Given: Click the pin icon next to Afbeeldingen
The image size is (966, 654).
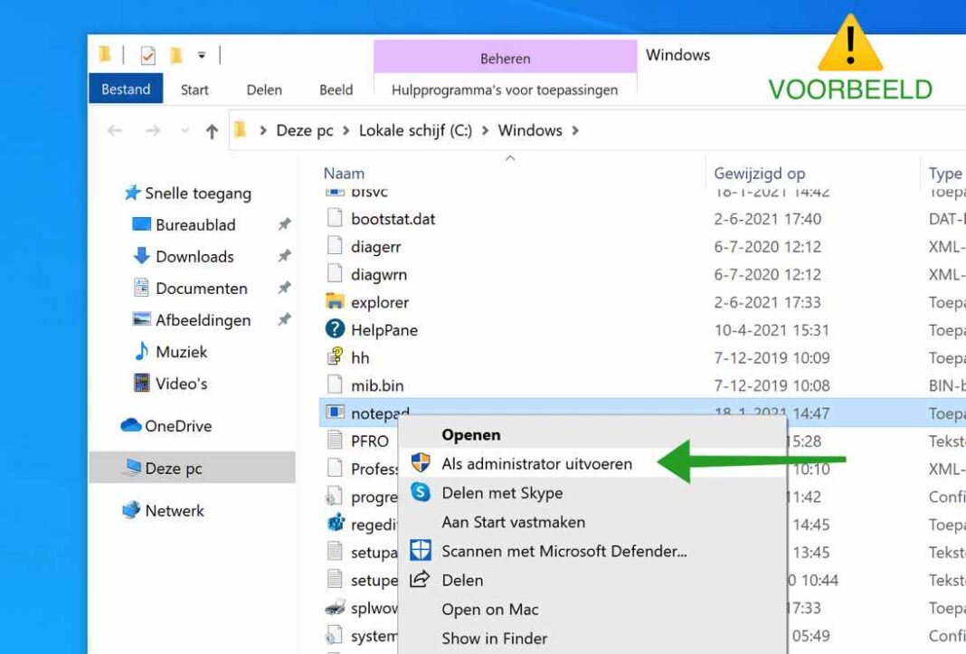Looking at the screenshot, I should [x=284, y=319].
